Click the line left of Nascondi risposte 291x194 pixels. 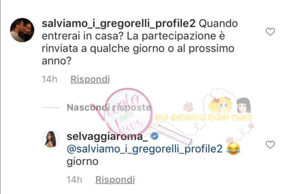(51, 108)
